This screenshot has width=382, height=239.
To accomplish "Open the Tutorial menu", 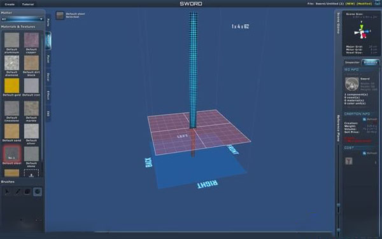I will click(28, 4).
